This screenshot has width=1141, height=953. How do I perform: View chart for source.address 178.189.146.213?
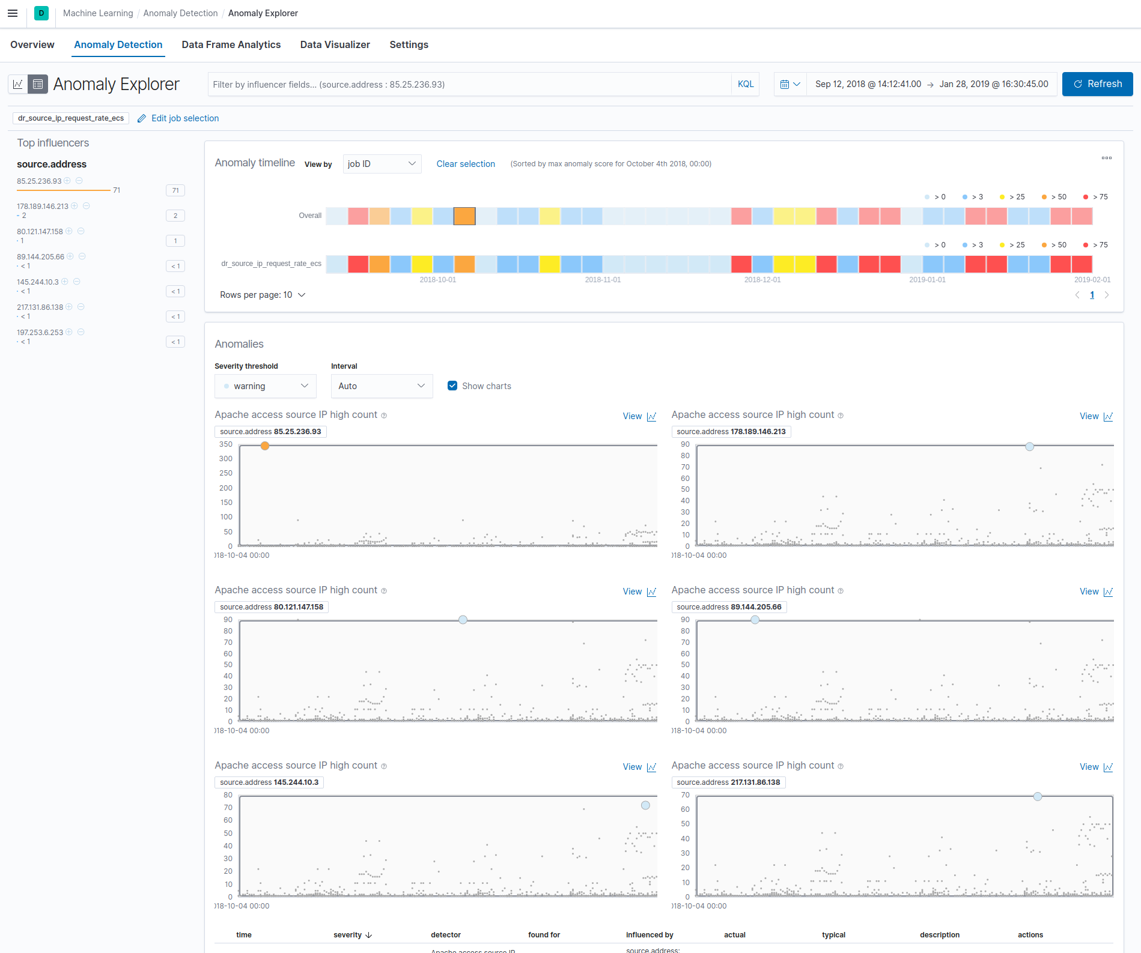click(1096, 416)
